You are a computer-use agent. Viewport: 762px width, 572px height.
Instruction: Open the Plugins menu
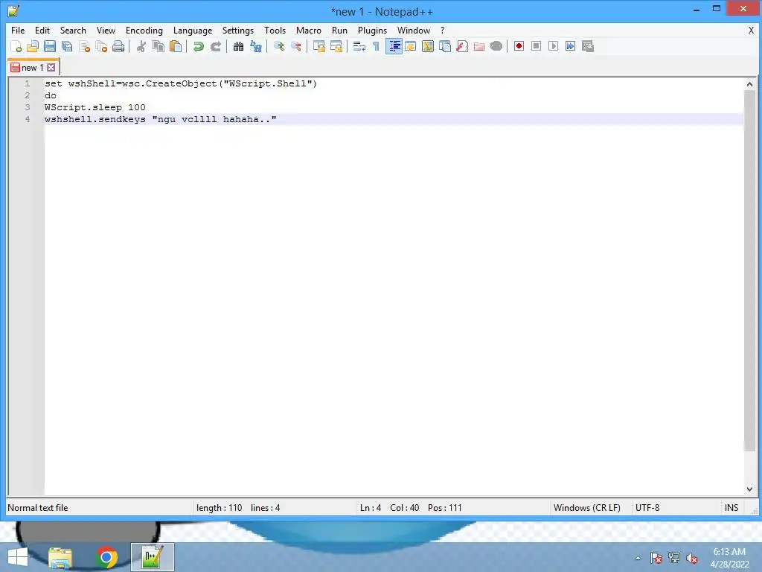coord(372,30)
